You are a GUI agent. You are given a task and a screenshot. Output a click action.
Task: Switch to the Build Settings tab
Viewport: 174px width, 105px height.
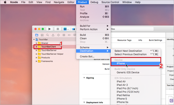coord(155,40)
